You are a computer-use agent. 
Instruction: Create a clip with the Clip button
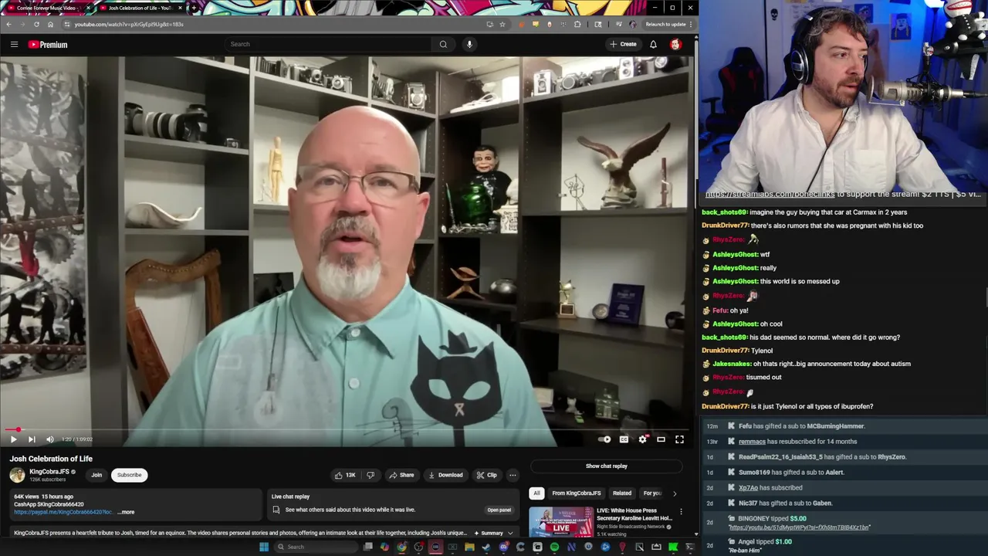click(486, 475)
